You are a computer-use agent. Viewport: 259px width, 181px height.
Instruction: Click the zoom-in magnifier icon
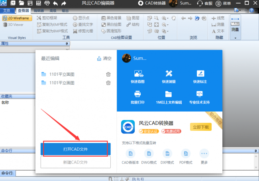click(x=164, y=18)
